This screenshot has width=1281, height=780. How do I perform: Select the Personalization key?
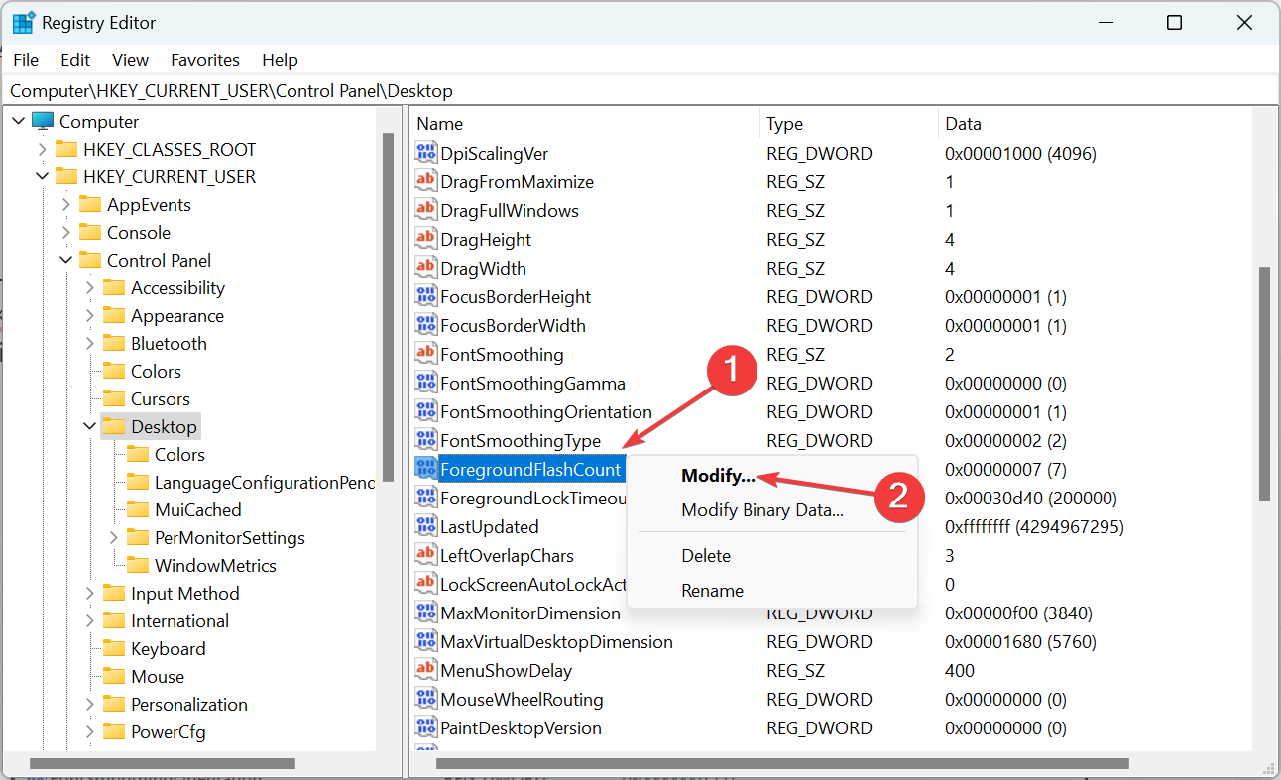click(x=188, y=705)
